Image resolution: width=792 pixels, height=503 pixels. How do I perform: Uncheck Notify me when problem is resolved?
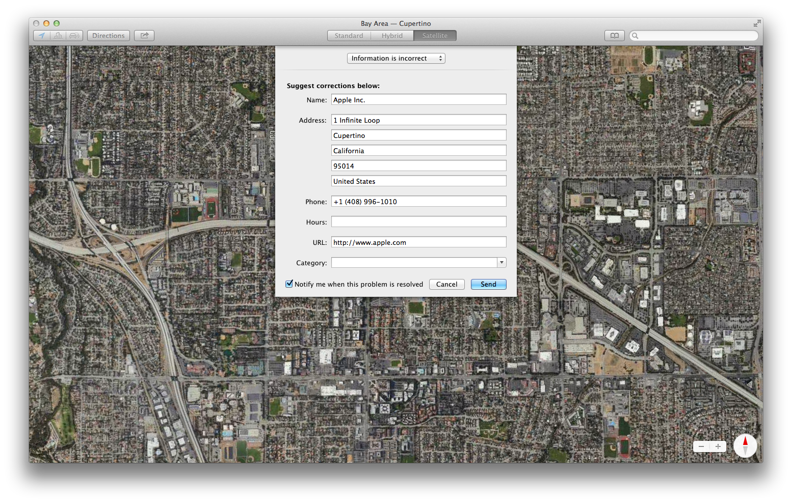tap(289, 284)
